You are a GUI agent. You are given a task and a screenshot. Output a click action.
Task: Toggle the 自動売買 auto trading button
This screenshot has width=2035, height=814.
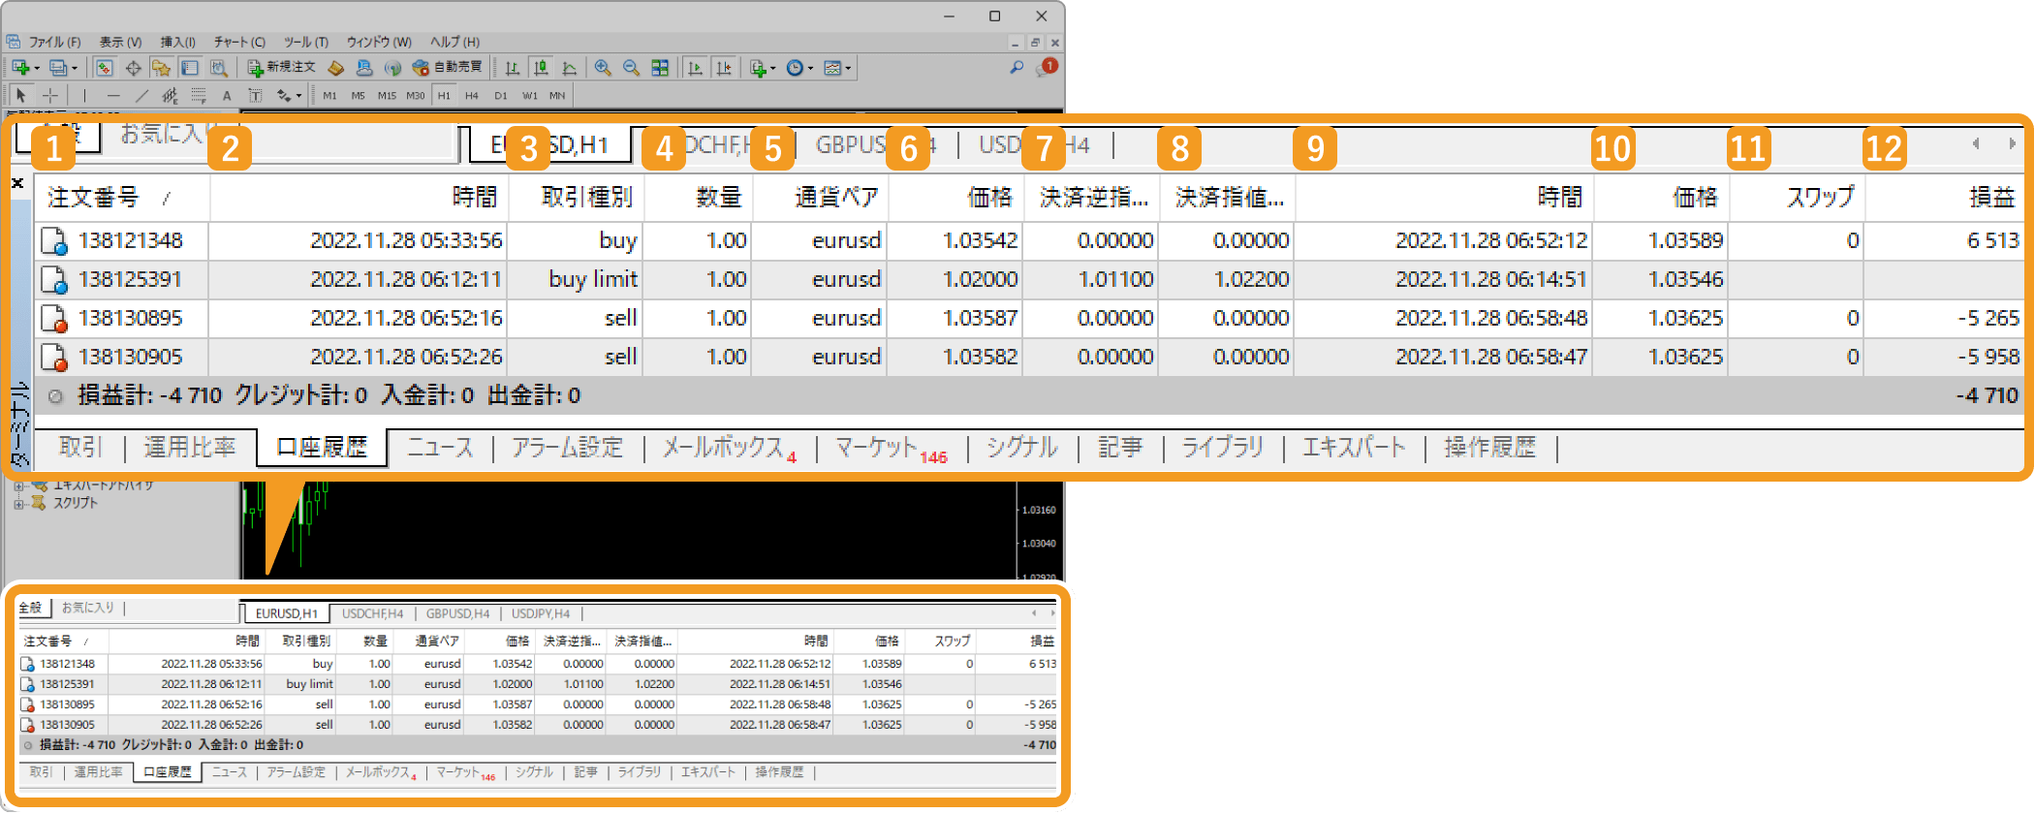point(447,68)
